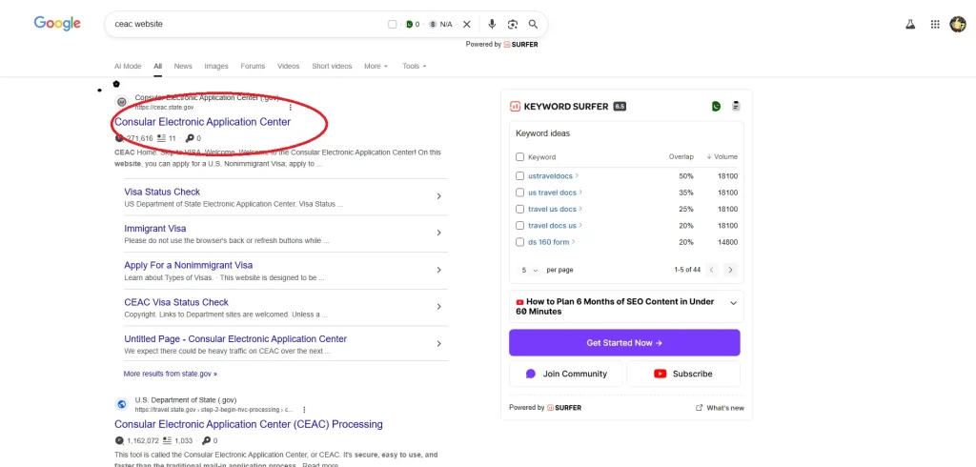Tick the 'travel docs us' checkbox
Screen dimensions: 976x467
coord(519,226)
